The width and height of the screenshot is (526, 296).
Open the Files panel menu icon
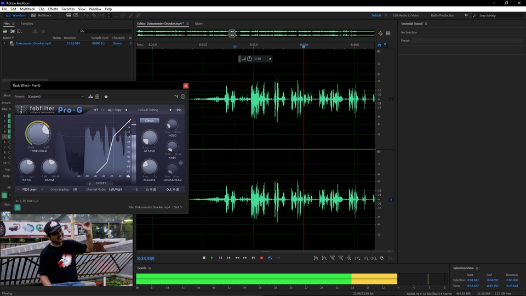pyautogui.click(x=13, y=24)
